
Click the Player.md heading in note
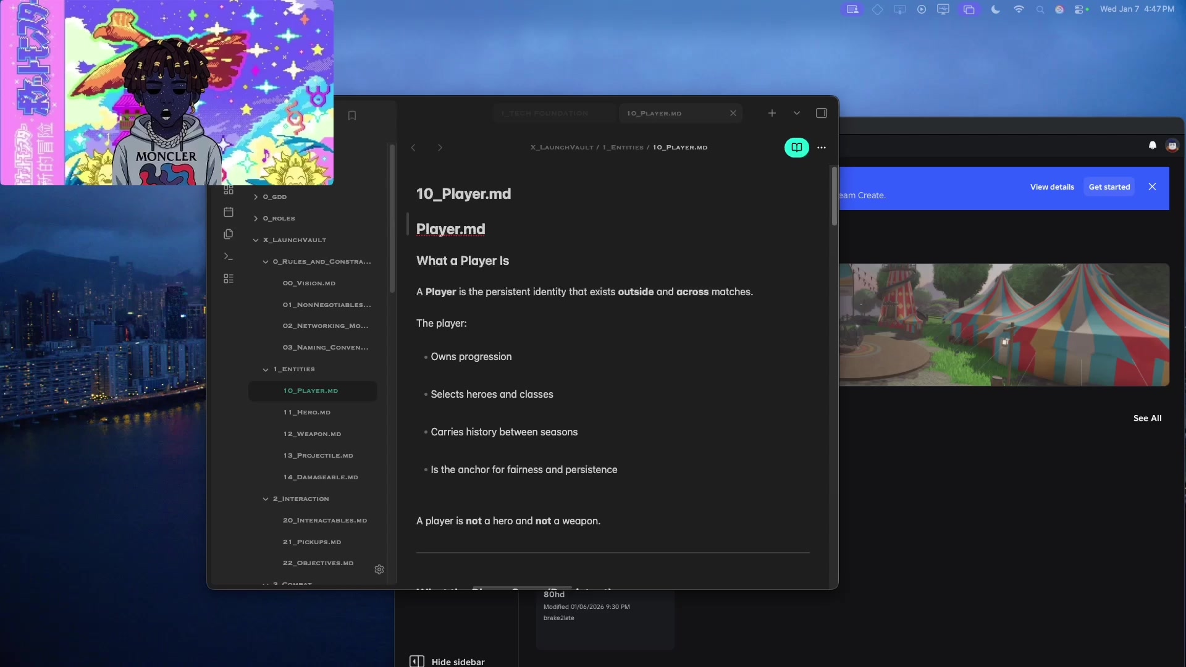tap(451, 229)
